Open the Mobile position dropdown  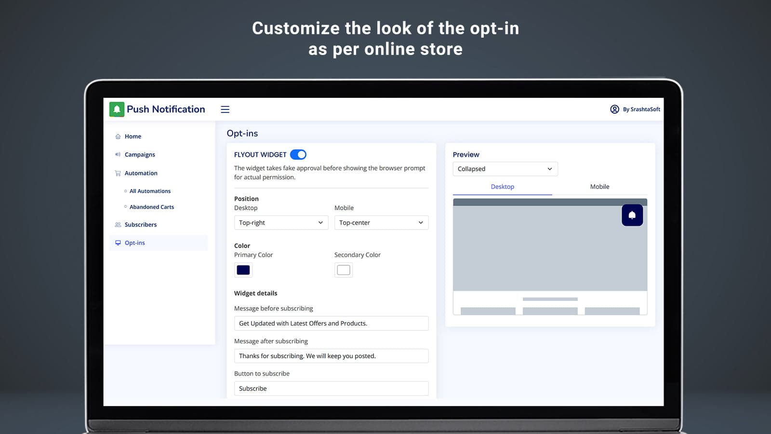pos(381,223)
